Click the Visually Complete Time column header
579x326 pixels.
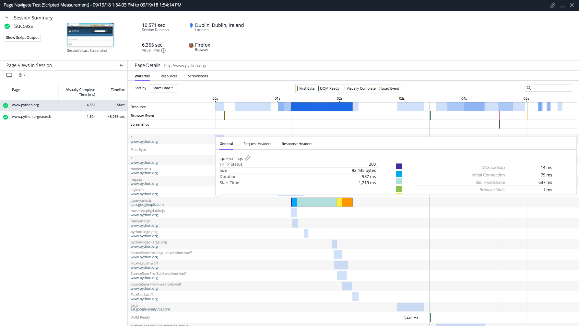80,92
